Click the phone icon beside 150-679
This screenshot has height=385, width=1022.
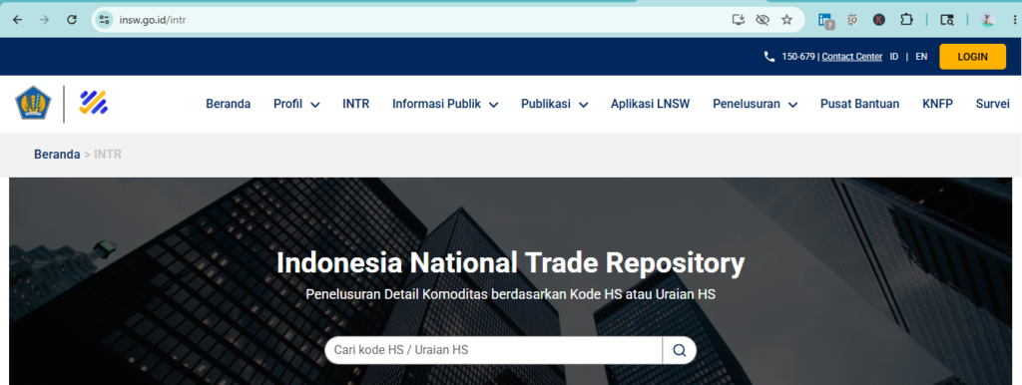tap(769, 57)
